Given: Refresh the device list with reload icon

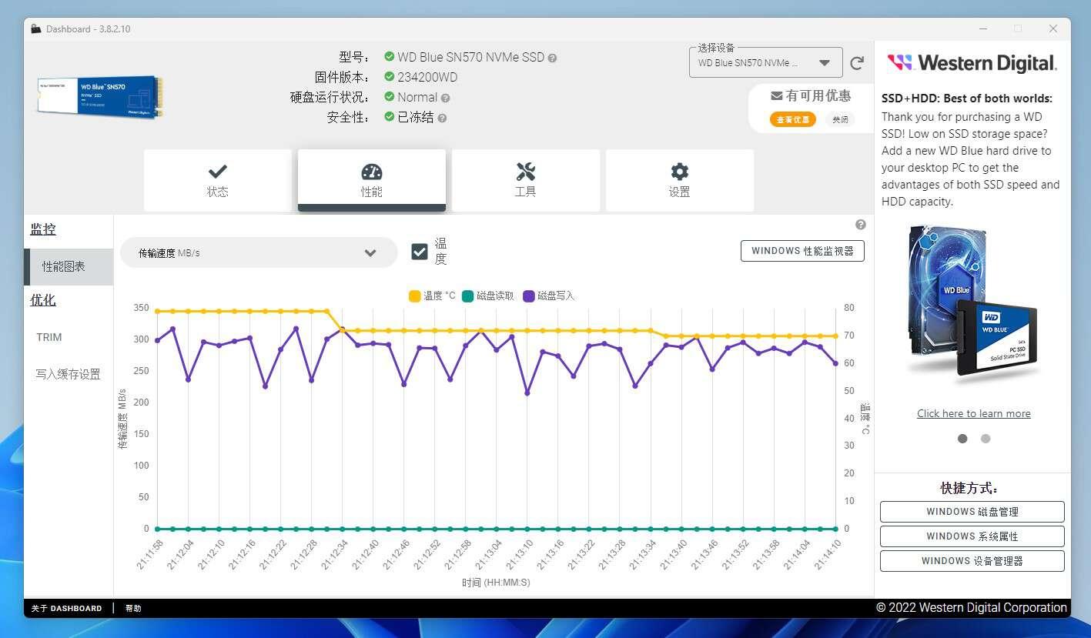Looking at the screenshot, I should [857, 63].
